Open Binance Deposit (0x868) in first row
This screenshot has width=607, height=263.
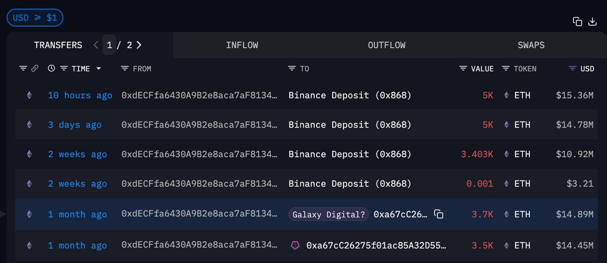350,95
